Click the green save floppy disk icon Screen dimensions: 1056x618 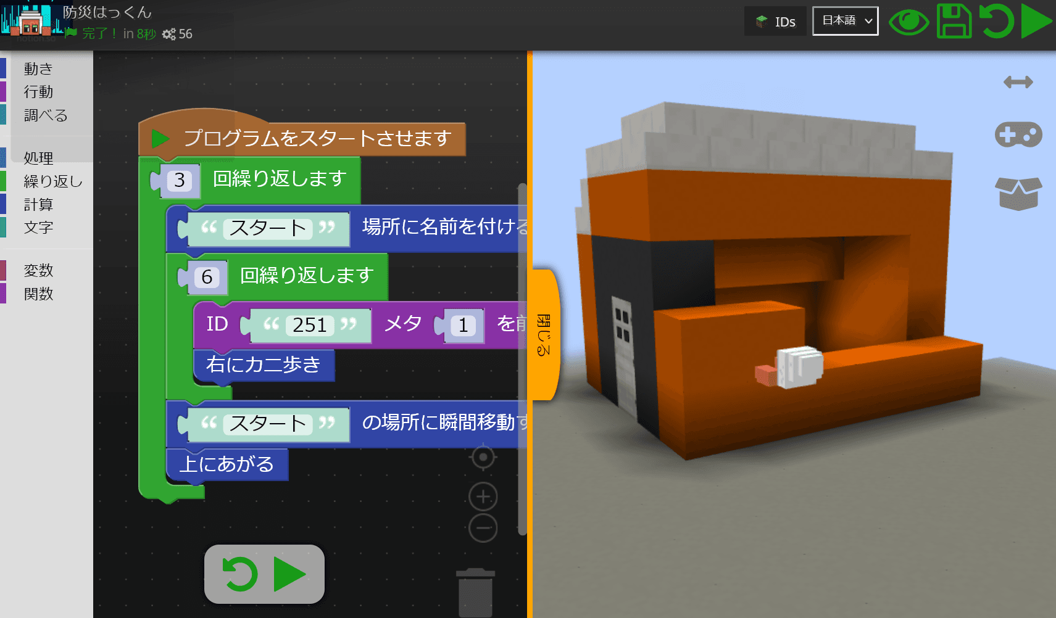(x=954, y=22)
